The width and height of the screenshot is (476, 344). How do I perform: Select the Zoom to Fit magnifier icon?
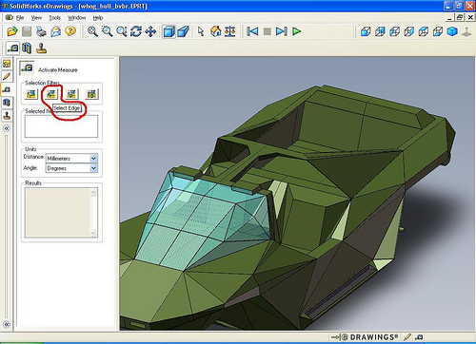tap(92, 31)
